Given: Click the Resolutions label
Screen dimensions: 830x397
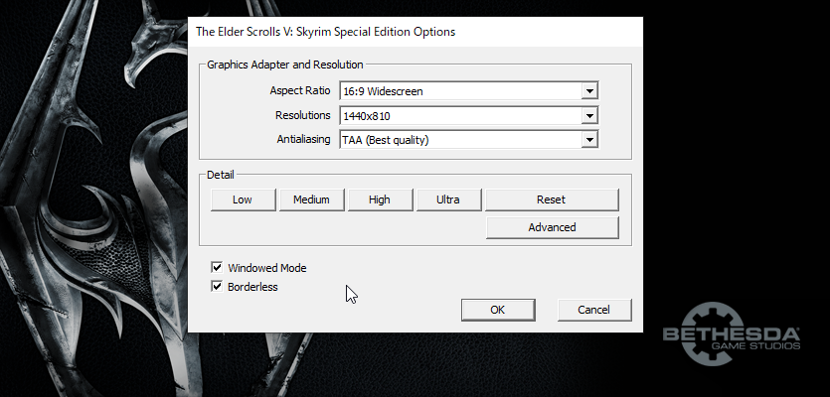Looking at the screenshot, I should (x=303, y=115).
